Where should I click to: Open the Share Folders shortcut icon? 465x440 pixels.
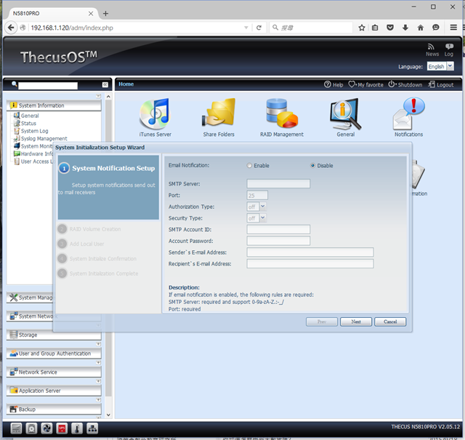tap(219, 113)
